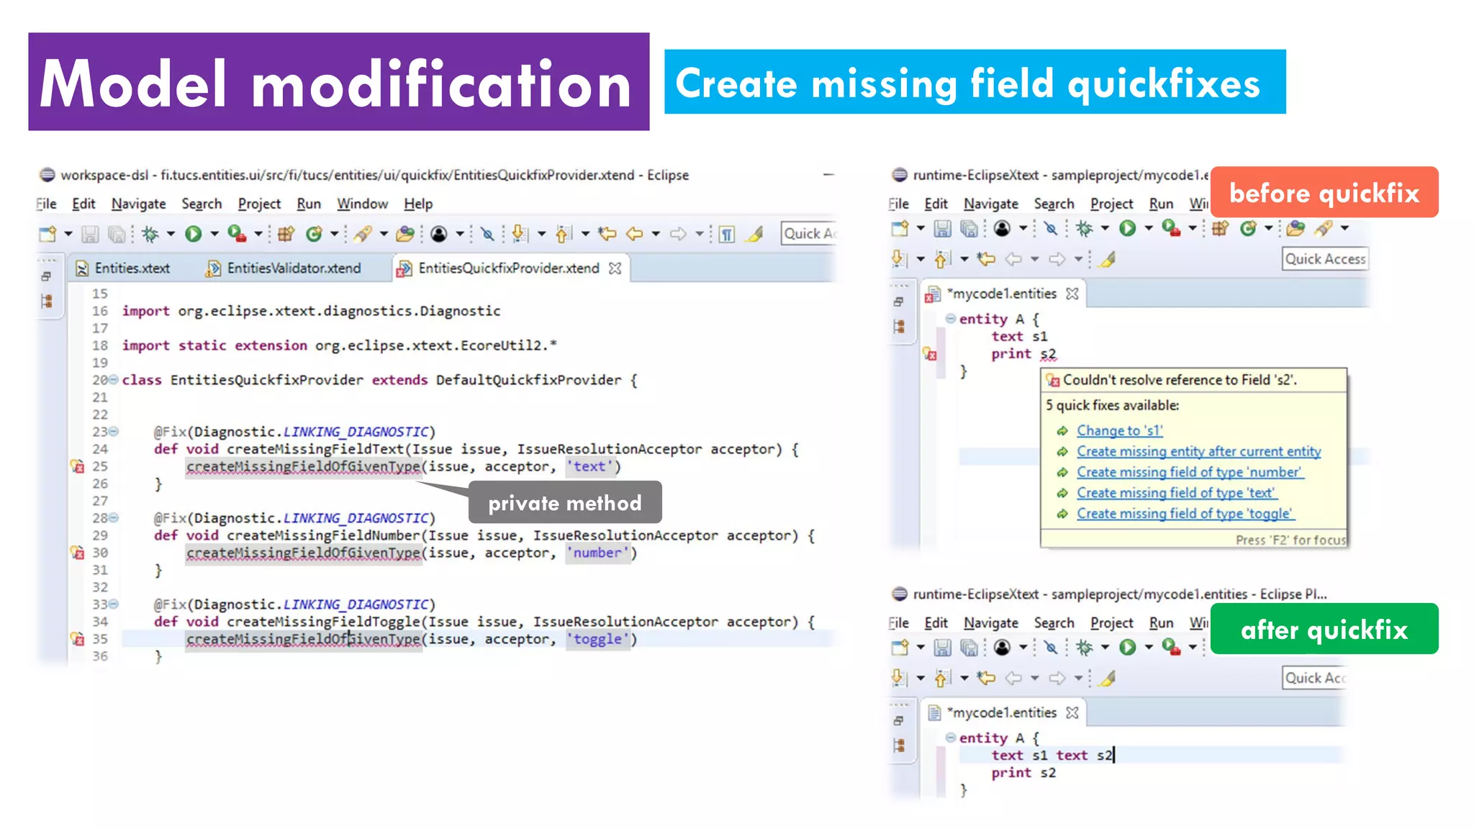This screenshot has width=1474, height=829.
Task: Click error marker on line 25
Action: tap(77, 466)
